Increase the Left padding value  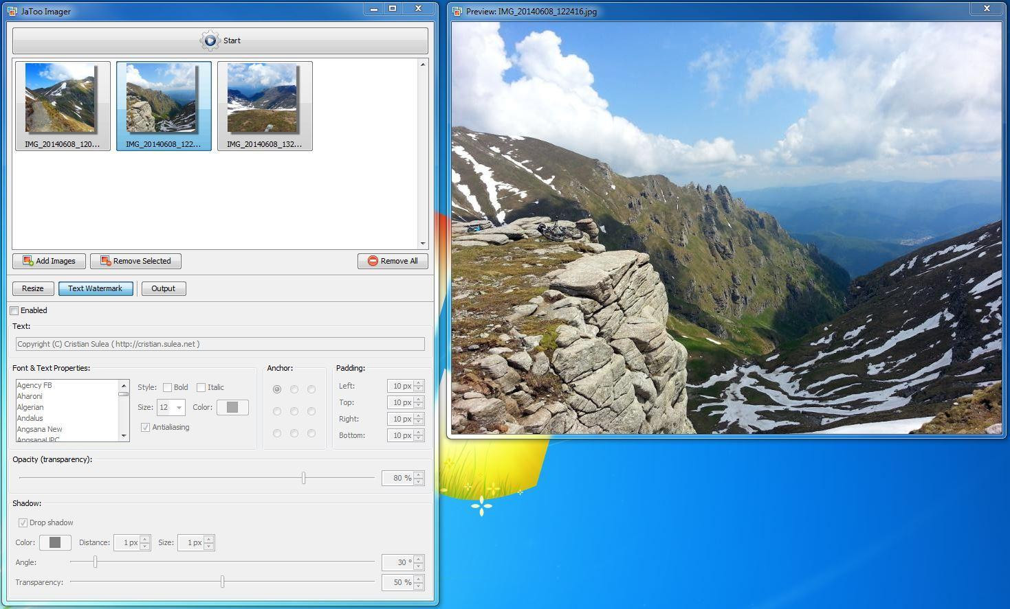[419, 382]
